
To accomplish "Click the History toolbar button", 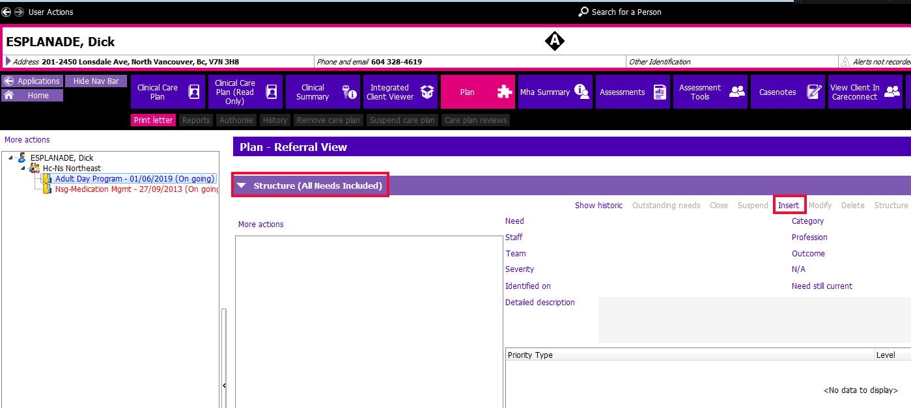I will click(275, 120).
